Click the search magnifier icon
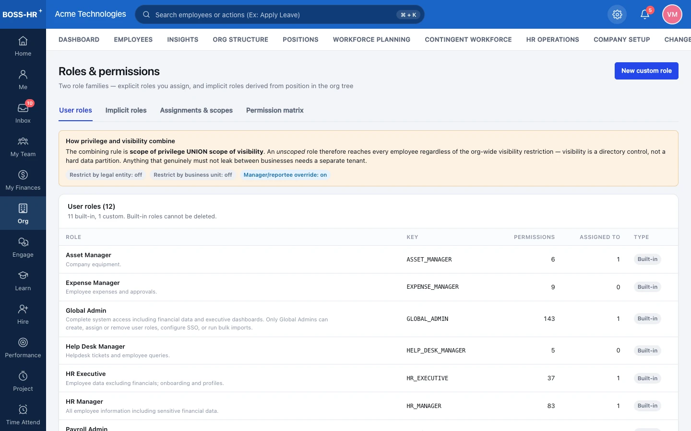Image resolution: width=691 pixels, height=431 pixels. [146, 14]
